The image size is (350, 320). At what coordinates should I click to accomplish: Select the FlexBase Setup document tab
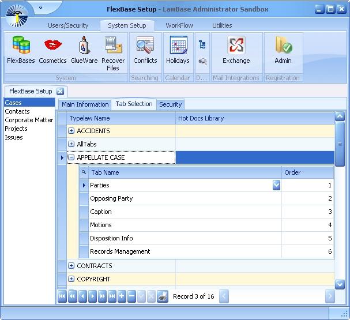coord(31,91)
